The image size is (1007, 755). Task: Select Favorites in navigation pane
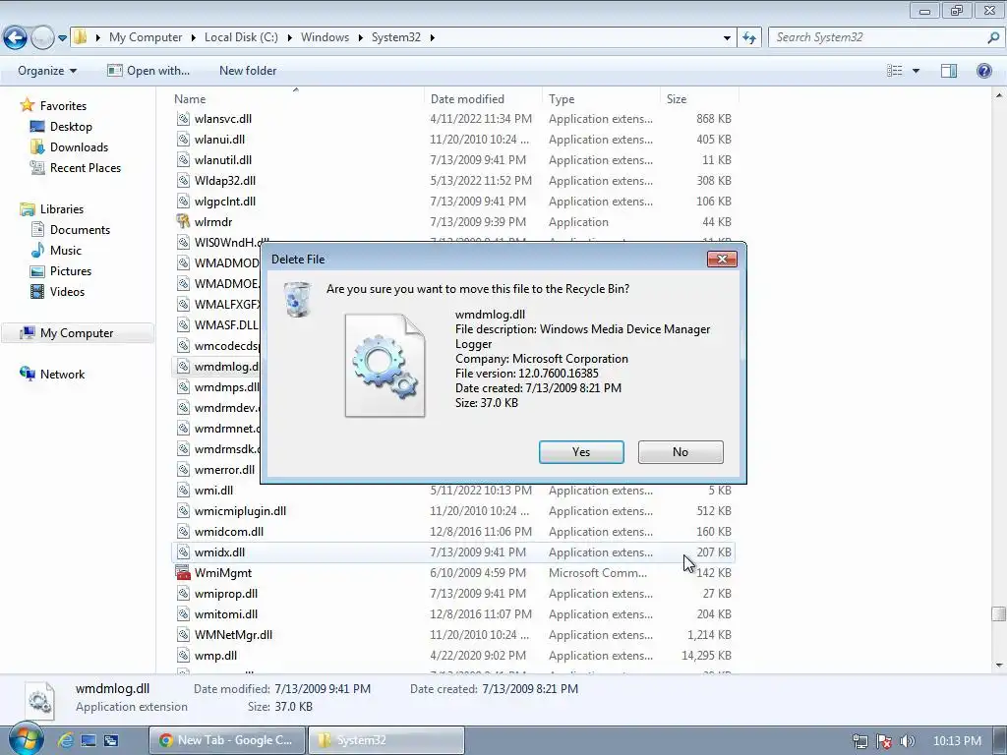tap(63, 106)
